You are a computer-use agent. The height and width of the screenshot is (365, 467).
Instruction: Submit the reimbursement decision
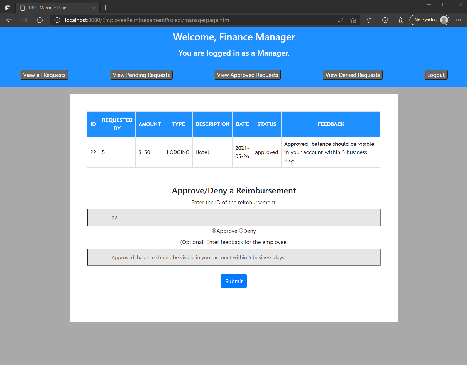234,281
